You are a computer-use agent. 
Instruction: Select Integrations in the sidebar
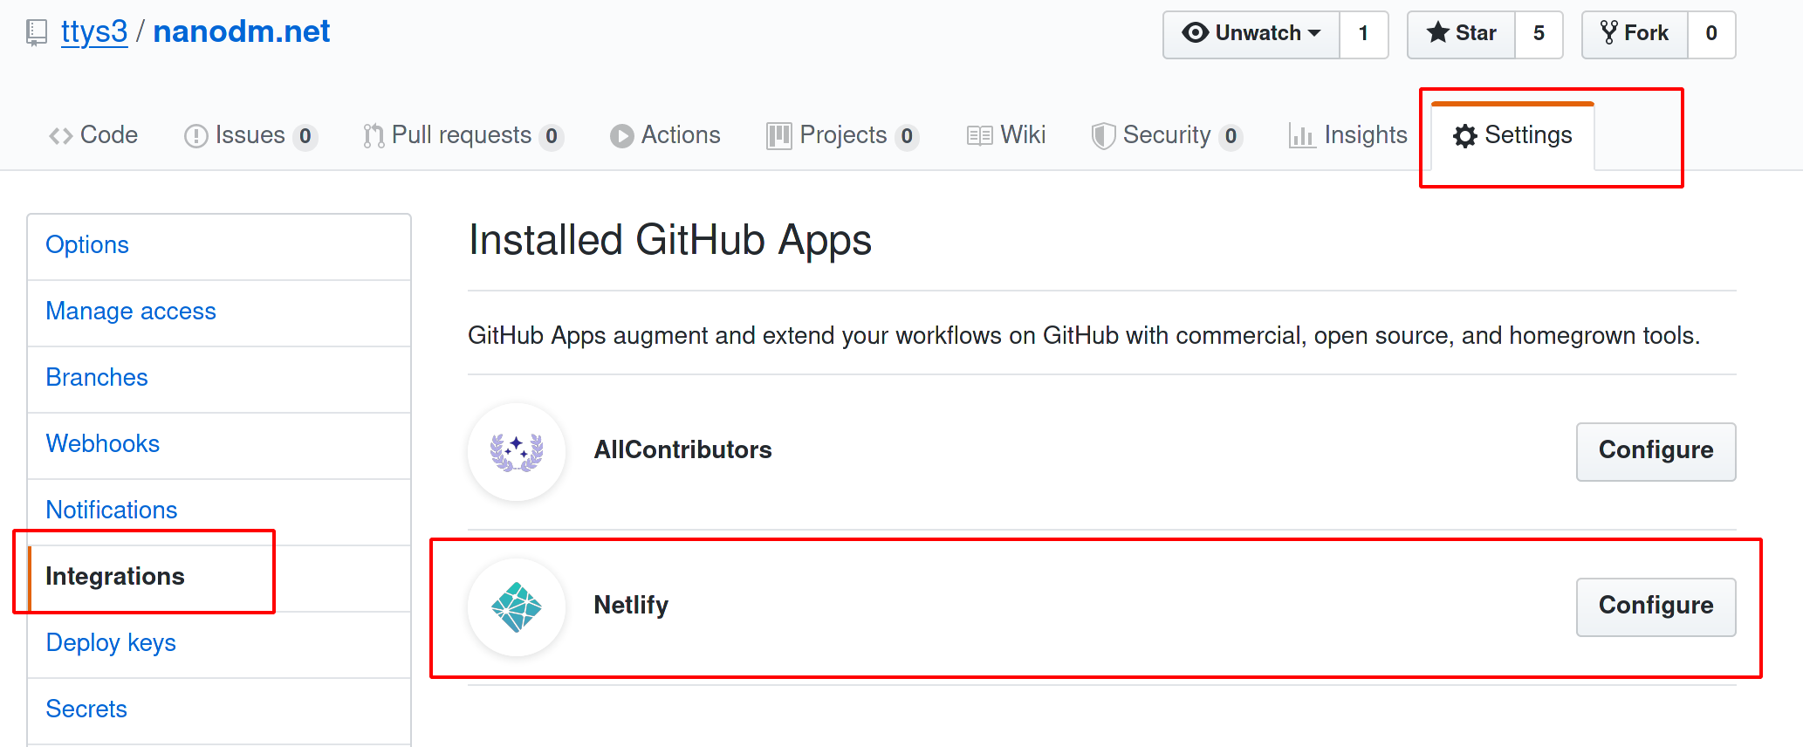219,579
